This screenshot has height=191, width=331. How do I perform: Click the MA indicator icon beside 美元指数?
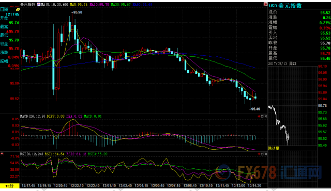(x=39, y=4)
